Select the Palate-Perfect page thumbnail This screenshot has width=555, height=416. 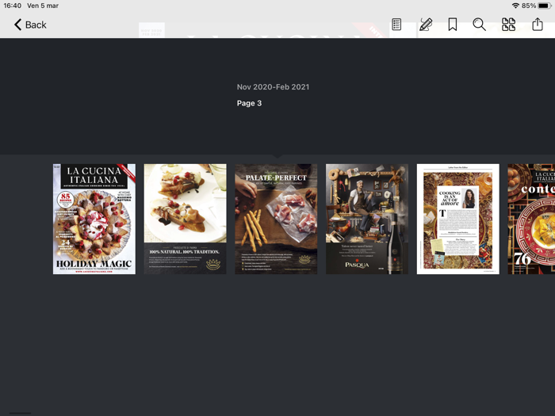[276, 219]
